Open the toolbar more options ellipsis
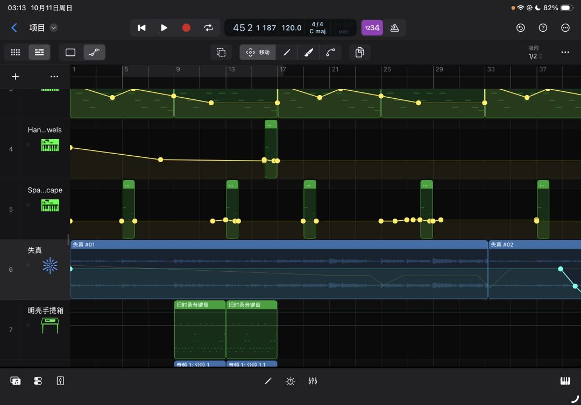The width and height of the screenshot is (581, 405). point(565,52)
